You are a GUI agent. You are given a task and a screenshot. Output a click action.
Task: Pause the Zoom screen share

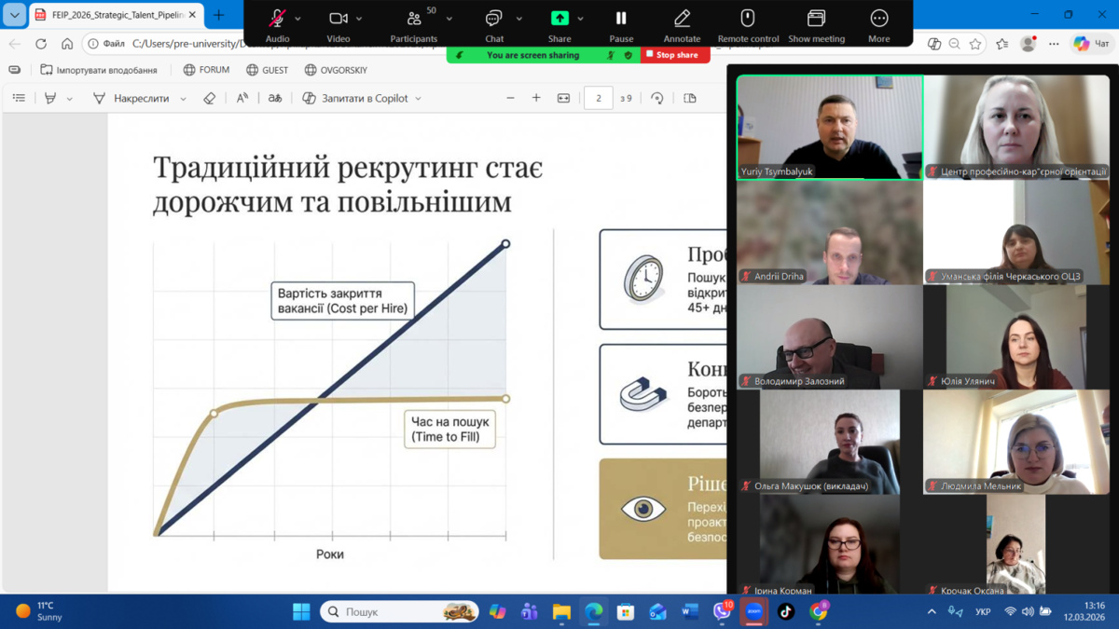pyautogui.click(x=621, y=20)
